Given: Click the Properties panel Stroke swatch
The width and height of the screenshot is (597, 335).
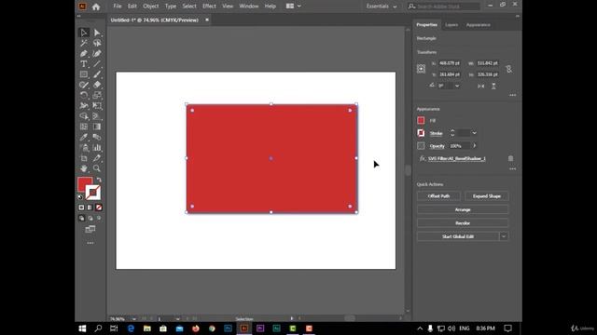Looking at the screenshot, I should point(421,133).
